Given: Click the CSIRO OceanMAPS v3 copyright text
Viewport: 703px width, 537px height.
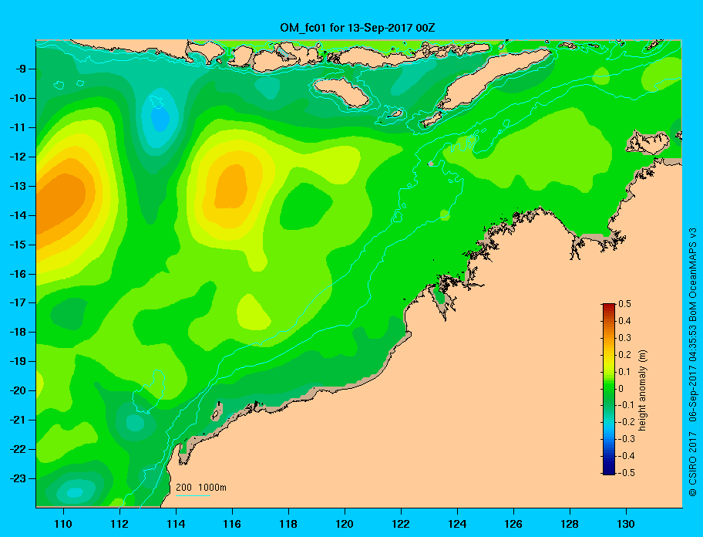Looking at the screenshot, I should tap(693, 362).
